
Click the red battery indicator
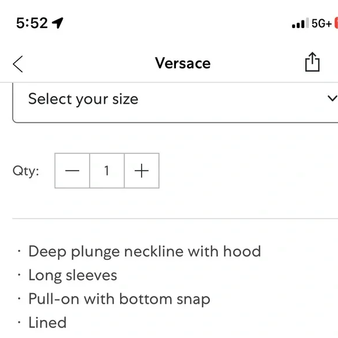(x=336, y=23)
